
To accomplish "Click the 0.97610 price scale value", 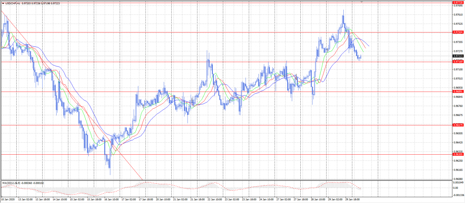I will coord(458,15).
